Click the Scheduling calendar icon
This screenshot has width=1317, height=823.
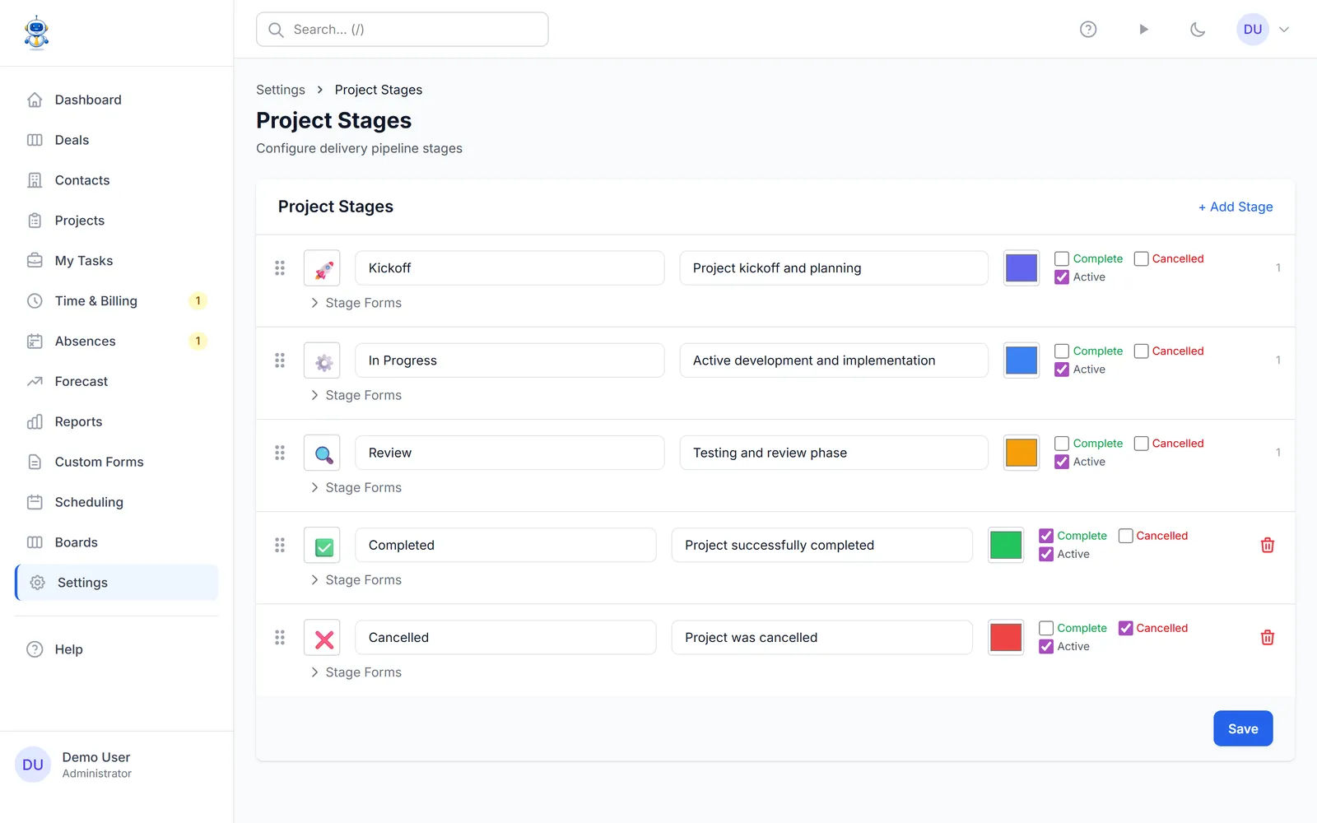[35, 502]
